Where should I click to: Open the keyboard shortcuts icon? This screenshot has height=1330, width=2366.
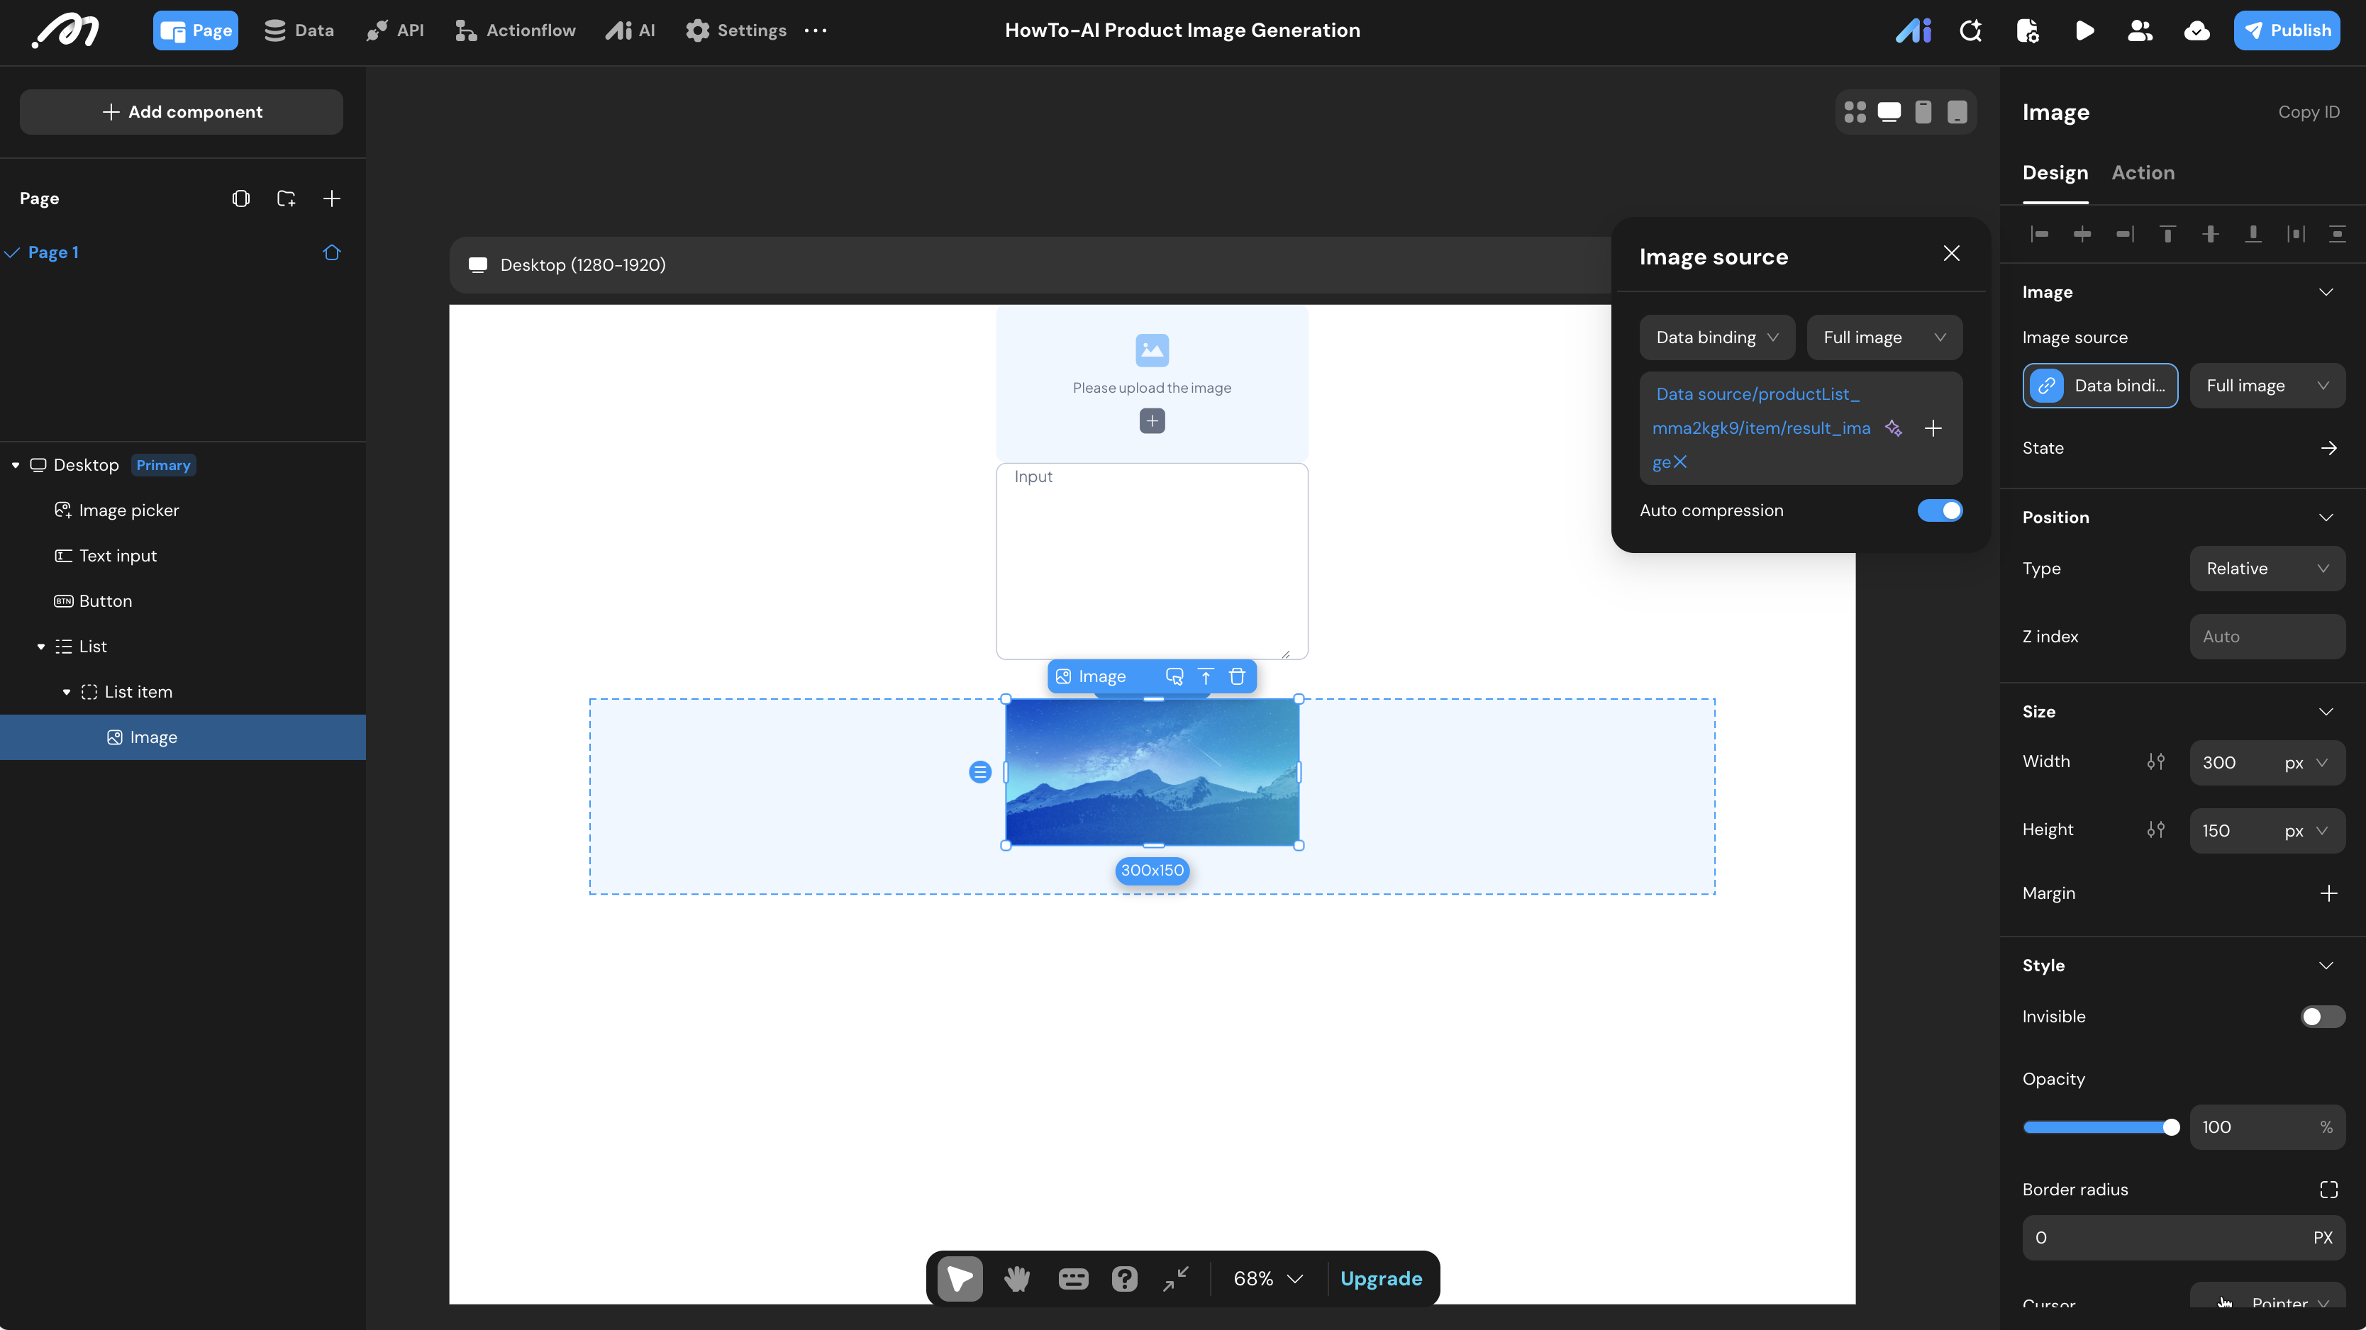point(1072,1278)
